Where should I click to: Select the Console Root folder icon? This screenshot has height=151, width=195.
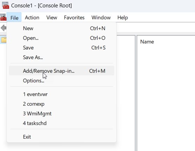4,40
